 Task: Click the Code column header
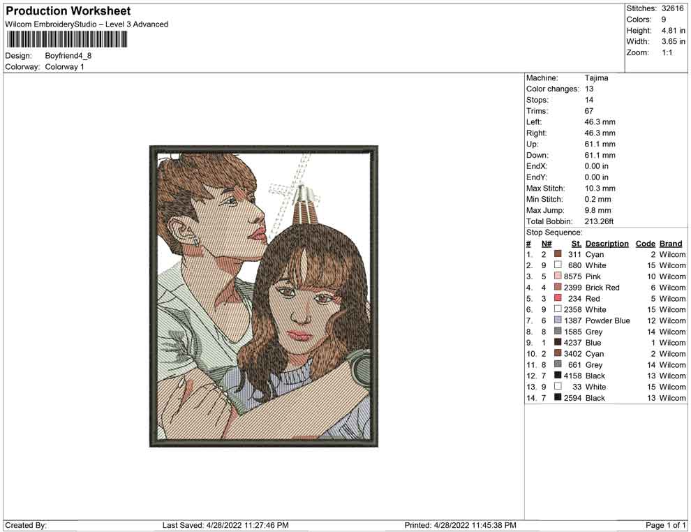click(x=645, y=244)
